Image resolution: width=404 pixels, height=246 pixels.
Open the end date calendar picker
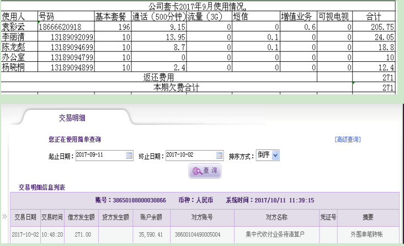219,156
